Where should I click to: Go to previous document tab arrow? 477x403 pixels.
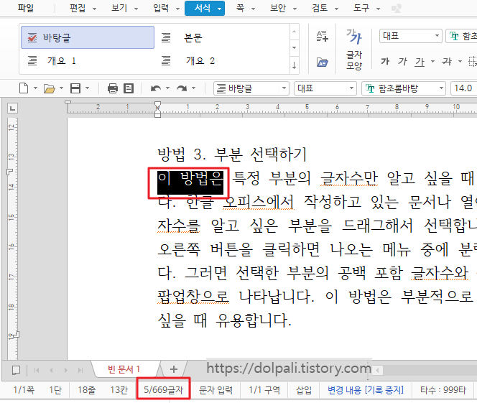point(51,370)
